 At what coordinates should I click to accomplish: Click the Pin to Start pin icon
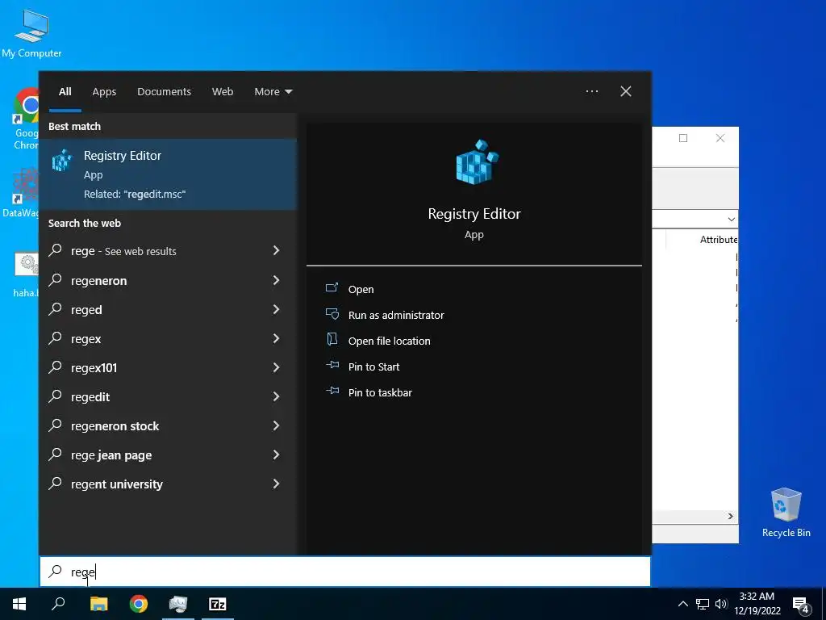[332, 366]
